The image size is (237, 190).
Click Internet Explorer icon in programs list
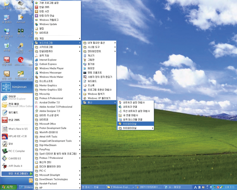pyautogui.click(x=36, y=60)
